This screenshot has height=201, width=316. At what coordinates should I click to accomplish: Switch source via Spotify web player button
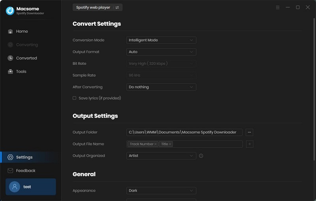coord(97,8)
